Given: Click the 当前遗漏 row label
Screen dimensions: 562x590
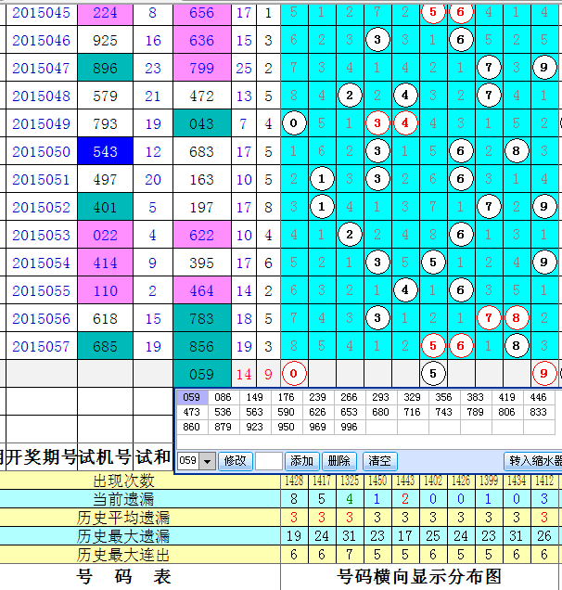Looking at the screenshot, I should 123,499.
